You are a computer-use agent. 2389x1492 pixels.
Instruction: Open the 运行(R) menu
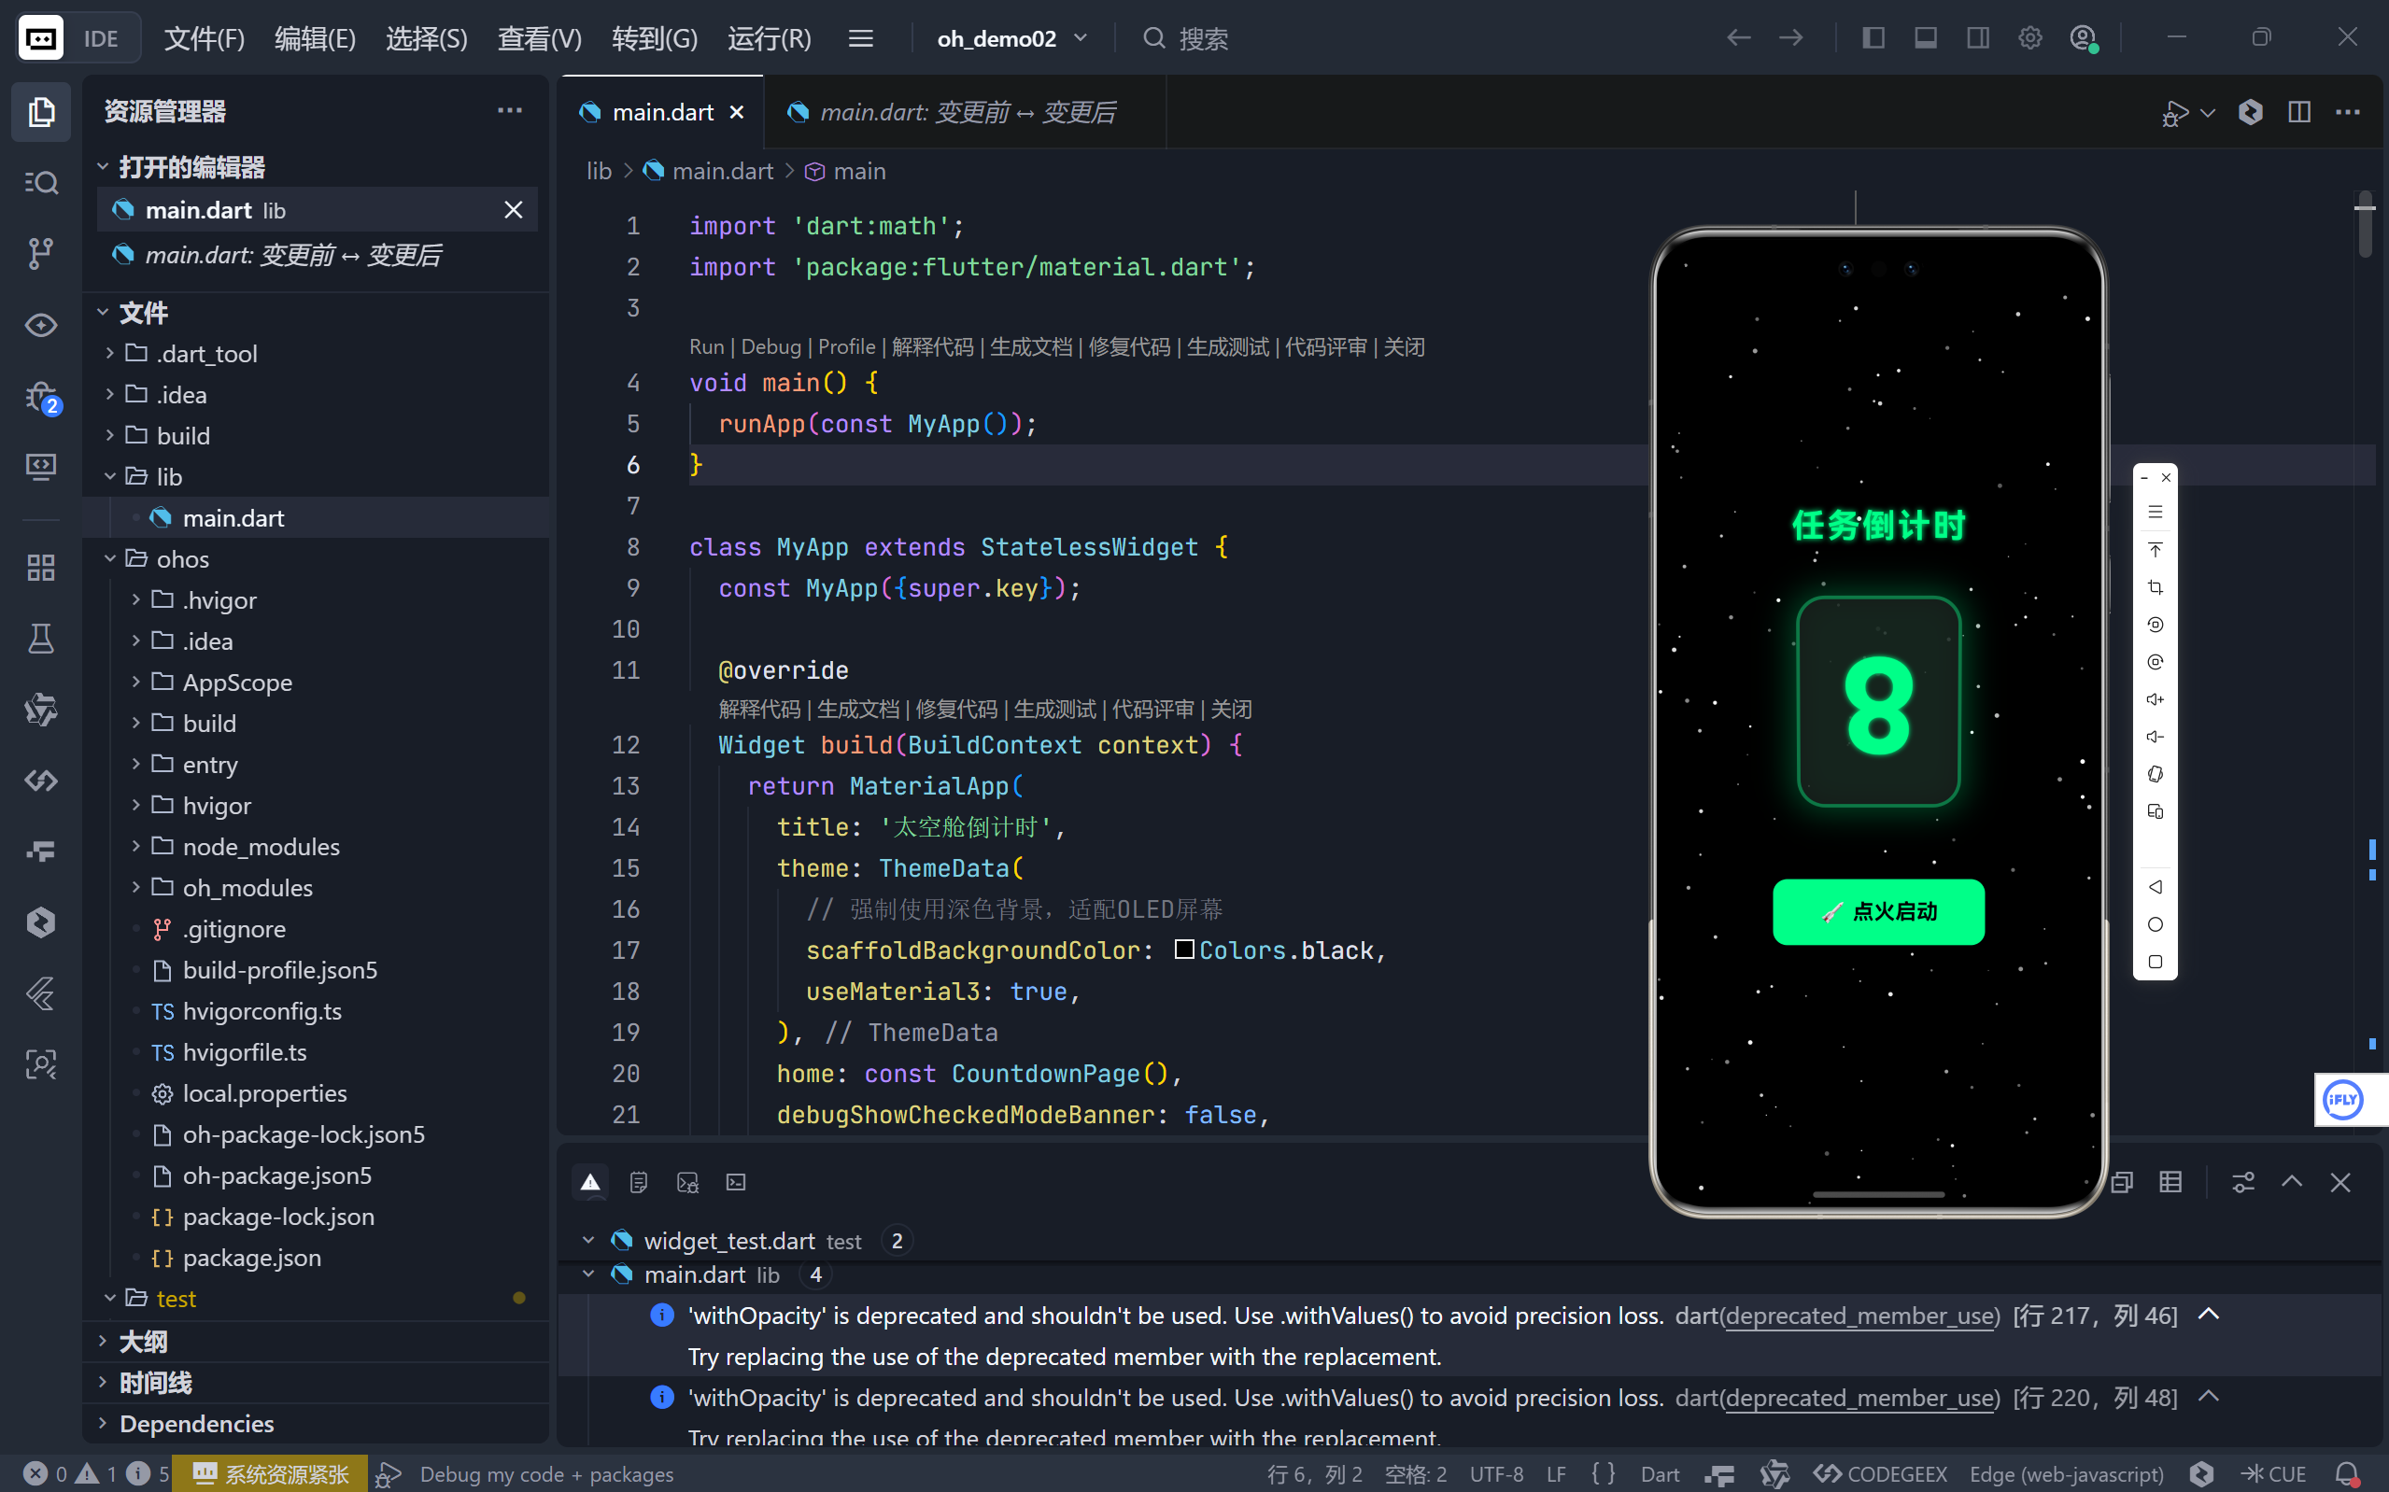point(769,38)
